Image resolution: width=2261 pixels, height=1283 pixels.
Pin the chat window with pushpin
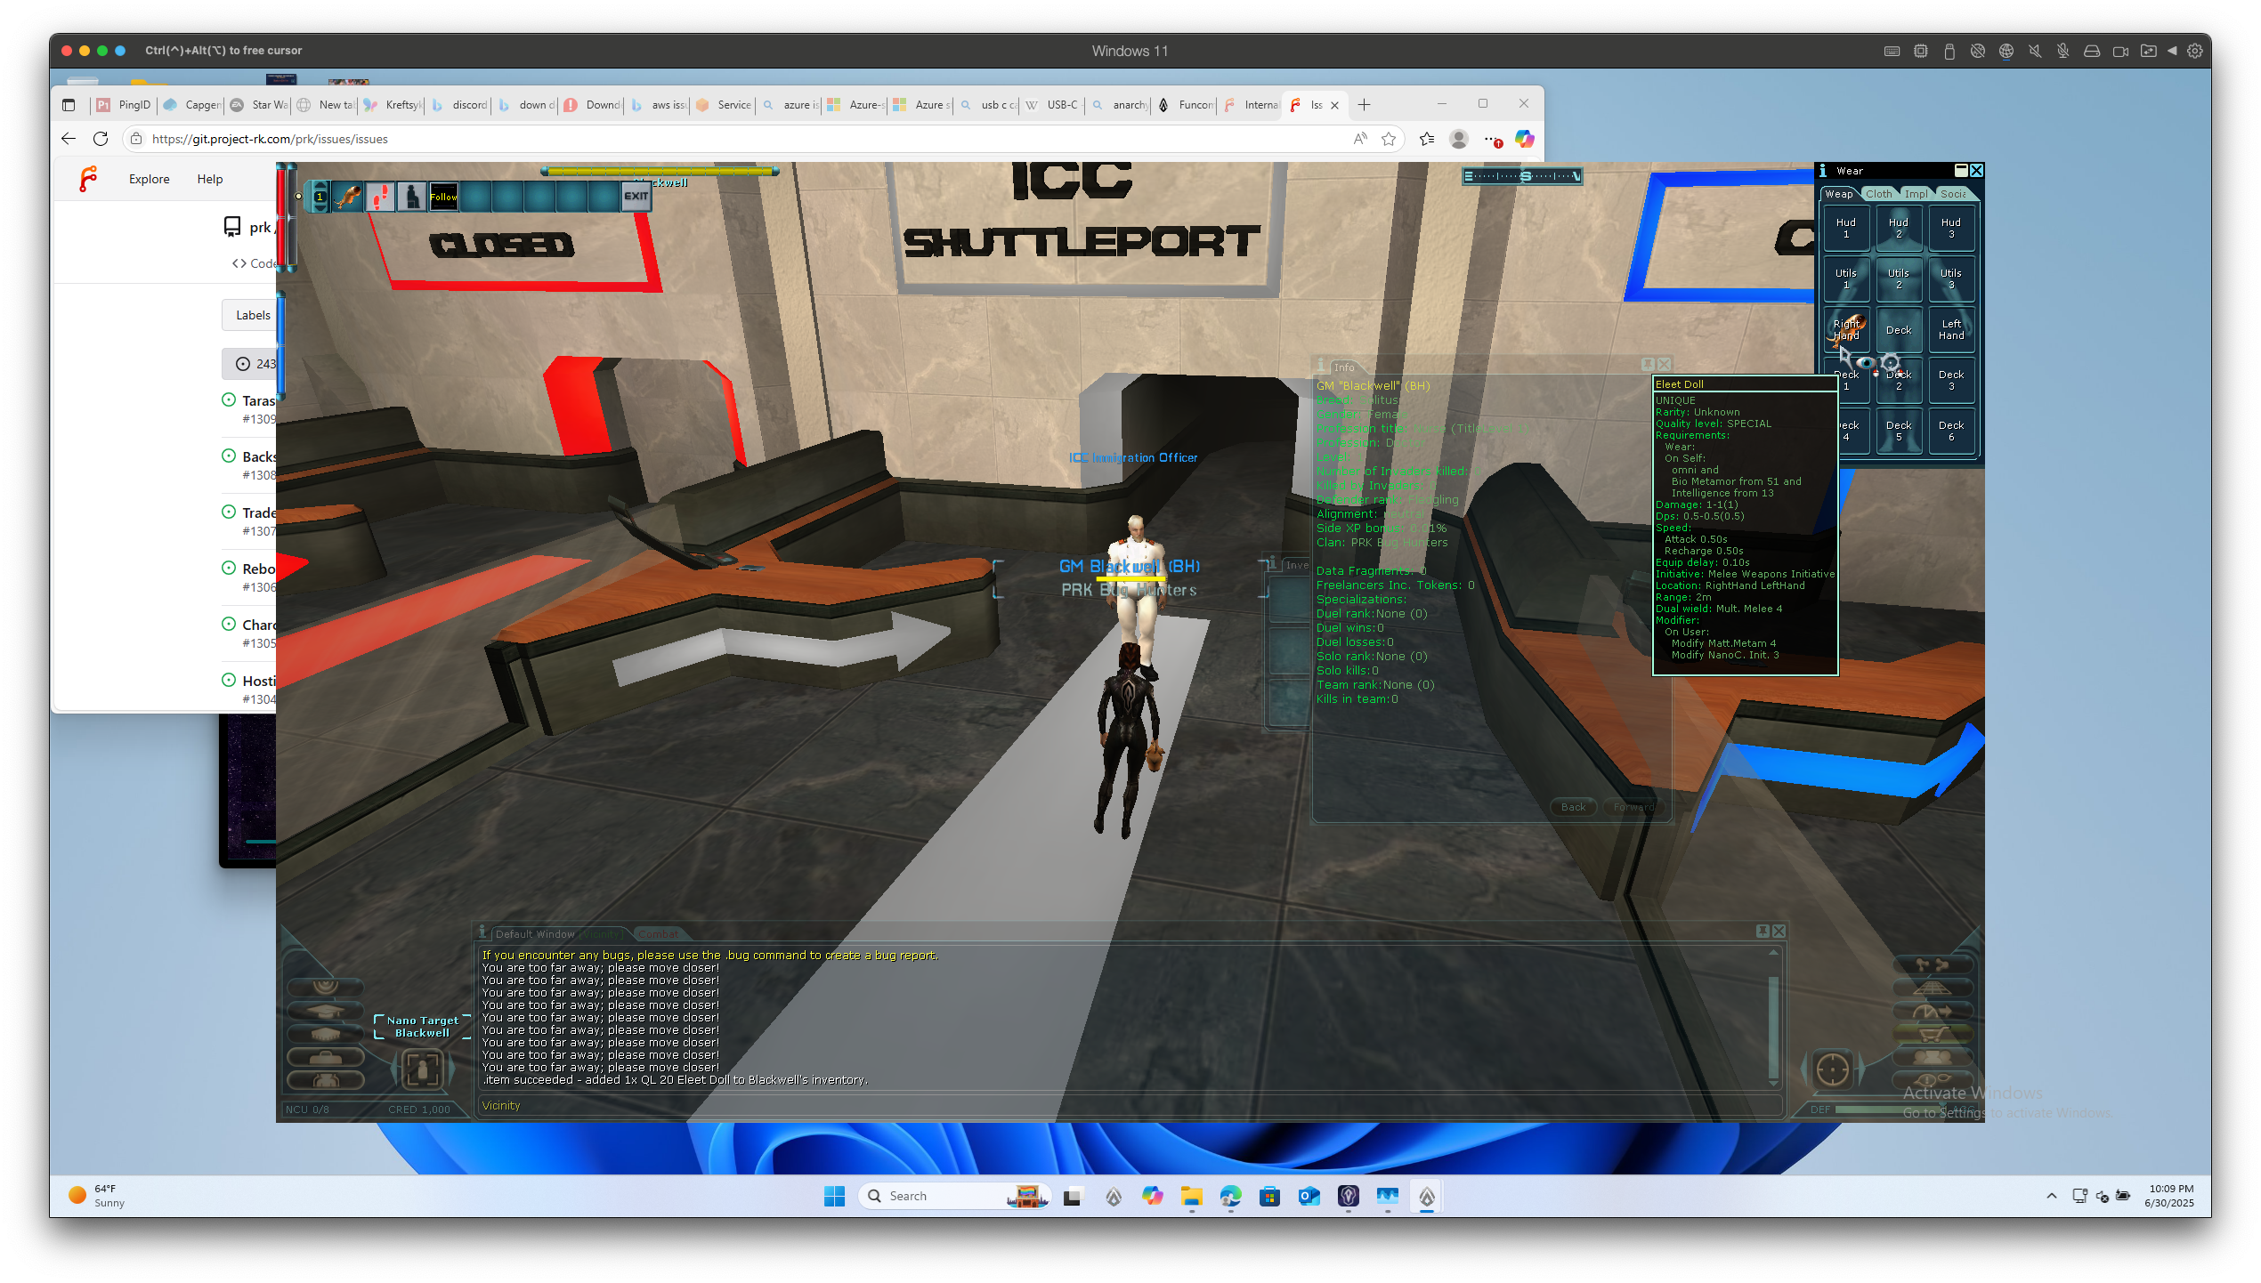click(x=1762, y=931)
